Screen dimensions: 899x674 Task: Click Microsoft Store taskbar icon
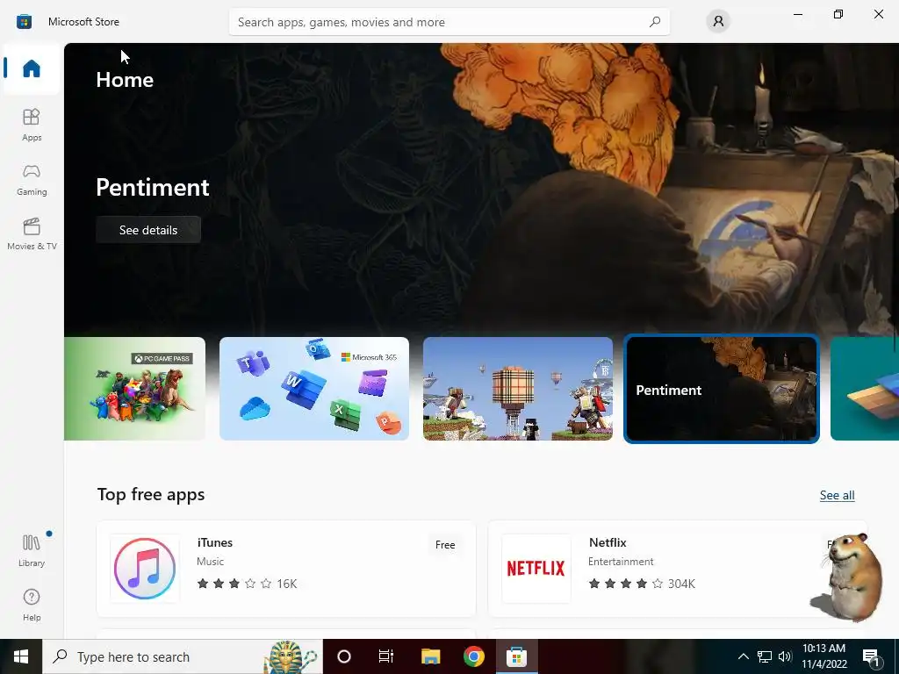[516, 656]
